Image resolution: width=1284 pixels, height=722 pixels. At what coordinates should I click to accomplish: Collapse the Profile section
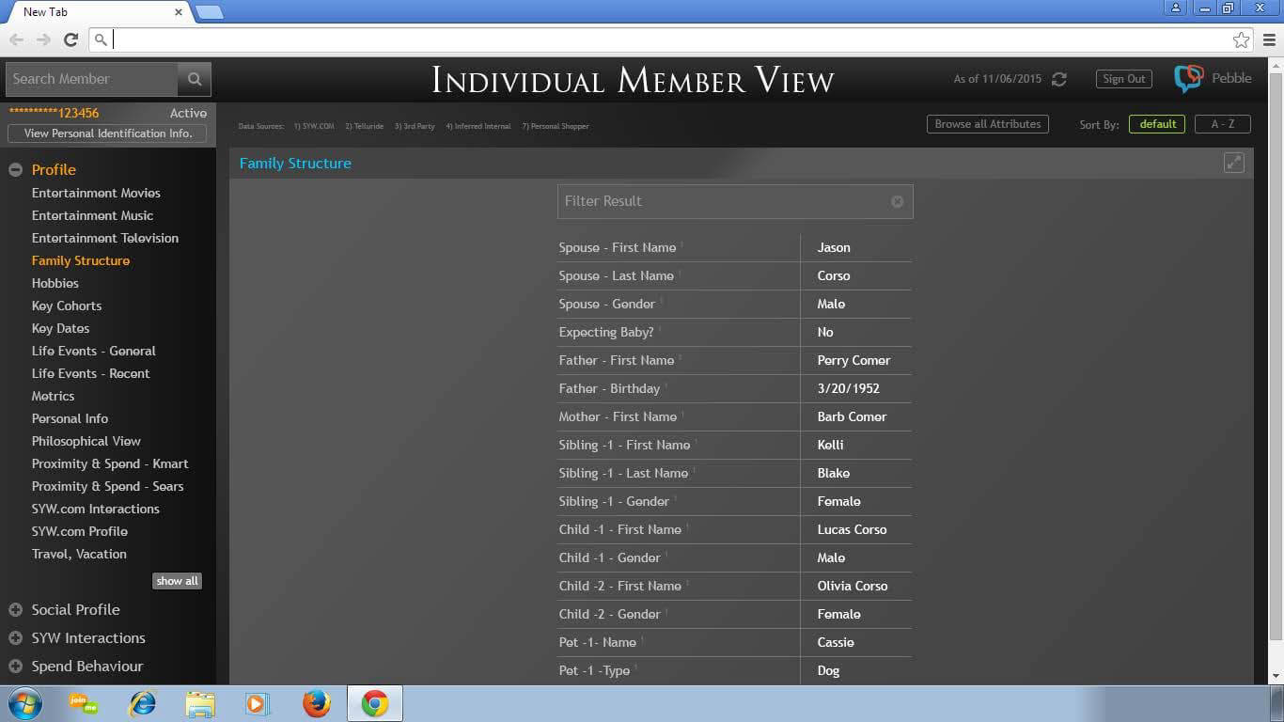click(x=15, y=170)
